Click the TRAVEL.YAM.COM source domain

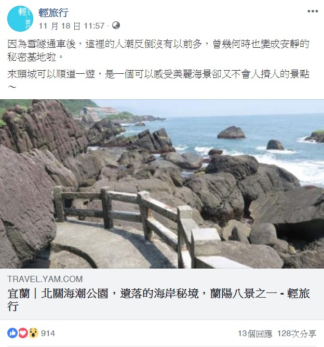coord(45,279)
